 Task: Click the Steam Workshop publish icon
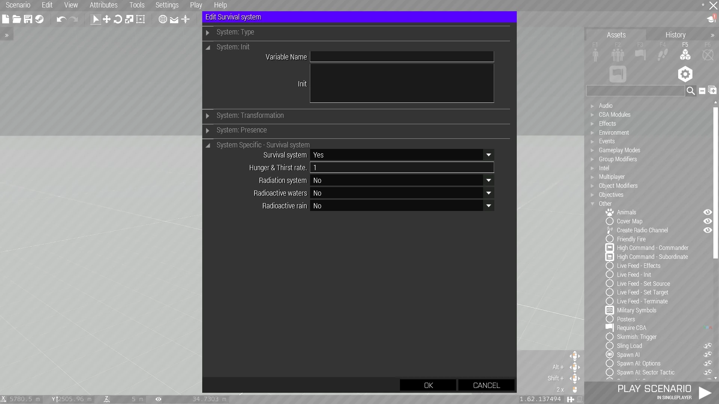[39, 19]
